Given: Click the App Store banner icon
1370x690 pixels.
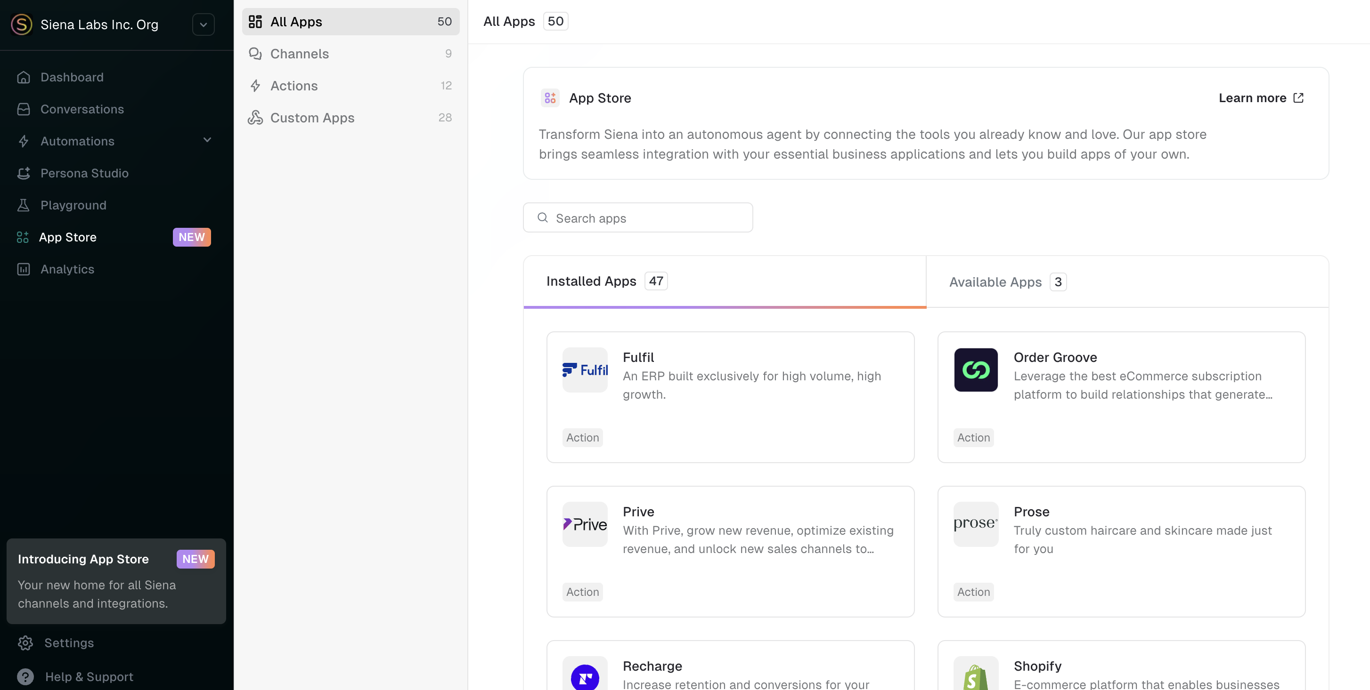Looking at the screenshot, I should 550,98.
